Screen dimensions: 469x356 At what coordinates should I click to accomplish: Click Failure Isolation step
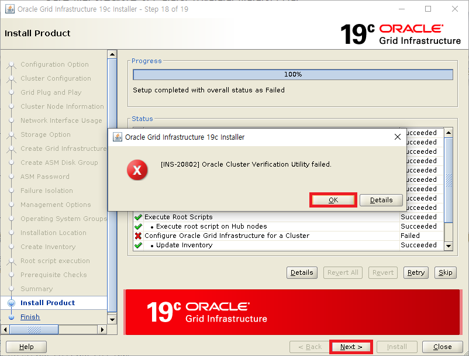47,191
